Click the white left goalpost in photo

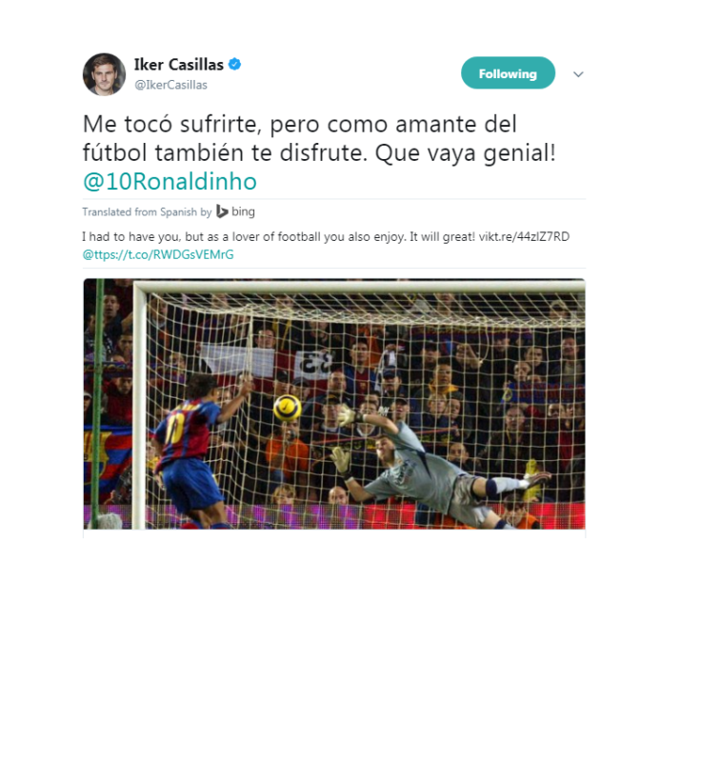[x=139, y=406]
